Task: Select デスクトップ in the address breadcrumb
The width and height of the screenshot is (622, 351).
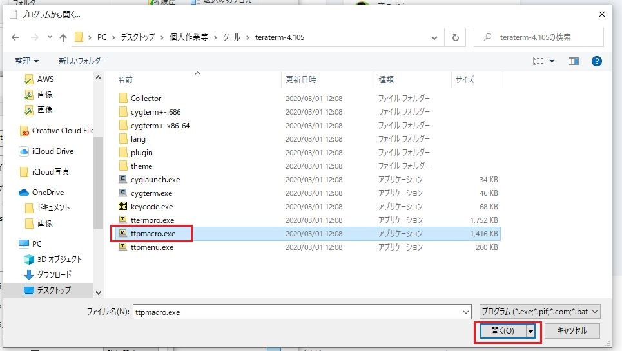Action: point(138,37)
